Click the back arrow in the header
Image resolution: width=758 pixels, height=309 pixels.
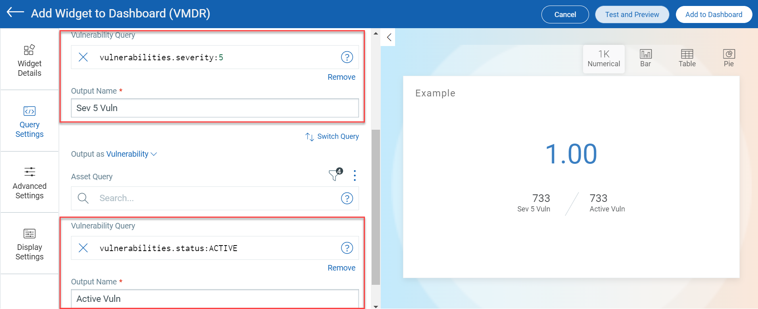click(x=15, y=13)
